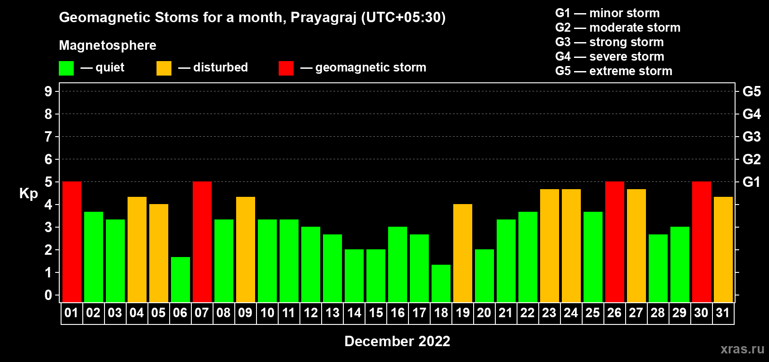Click the lowest green bar for day 18
The width and height of the screenshot is (769, 362).
(441, 283)
